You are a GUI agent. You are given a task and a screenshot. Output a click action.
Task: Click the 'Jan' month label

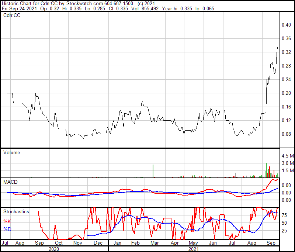click(x=117, y=243)
